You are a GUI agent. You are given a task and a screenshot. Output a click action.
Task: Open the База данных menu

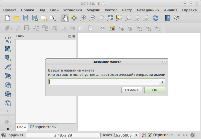[x=148, y=10]
